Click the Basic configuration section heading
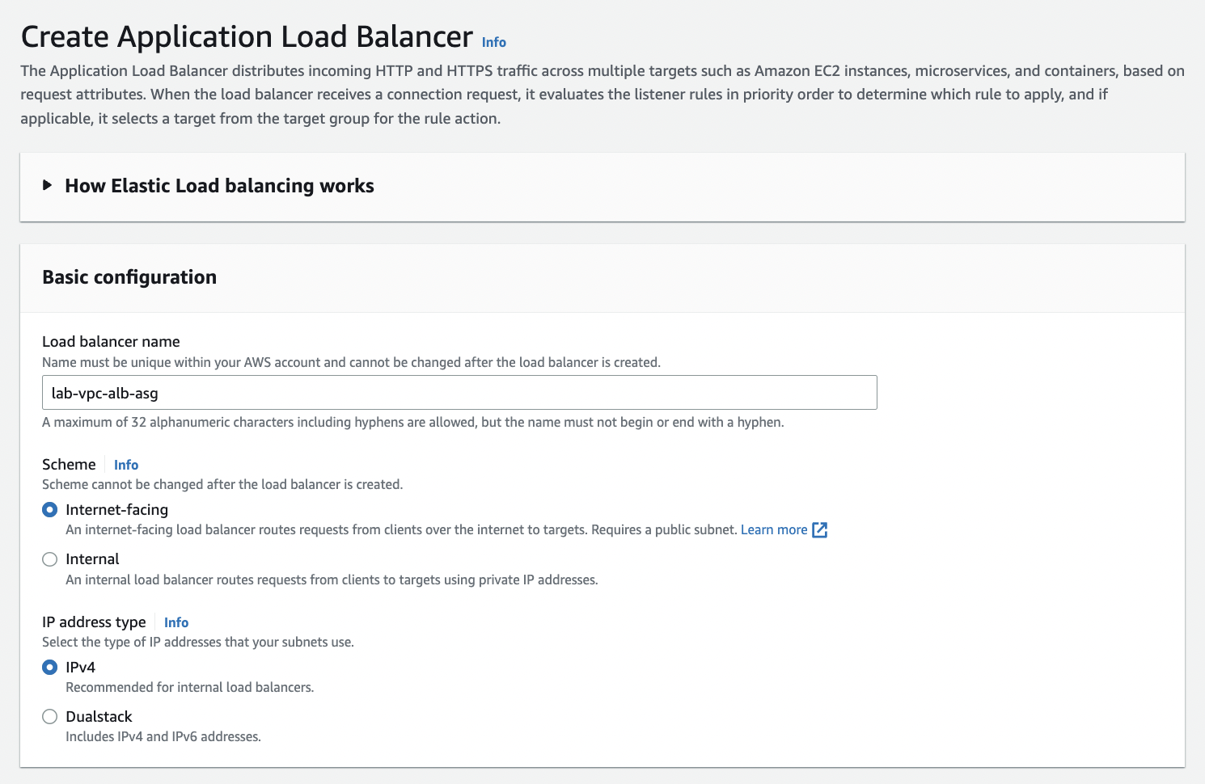This screenshot has height=784, width=1205. tap(129, 277)
